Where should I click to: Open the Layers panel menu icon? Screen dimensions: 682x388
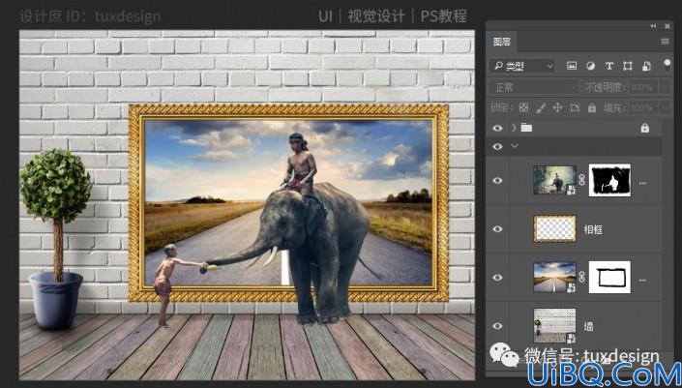pyautogui.click(x=665, y=42)
